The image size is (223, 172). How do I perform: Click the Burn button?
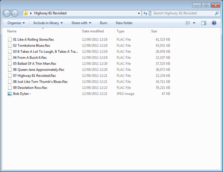pos(103,23)
